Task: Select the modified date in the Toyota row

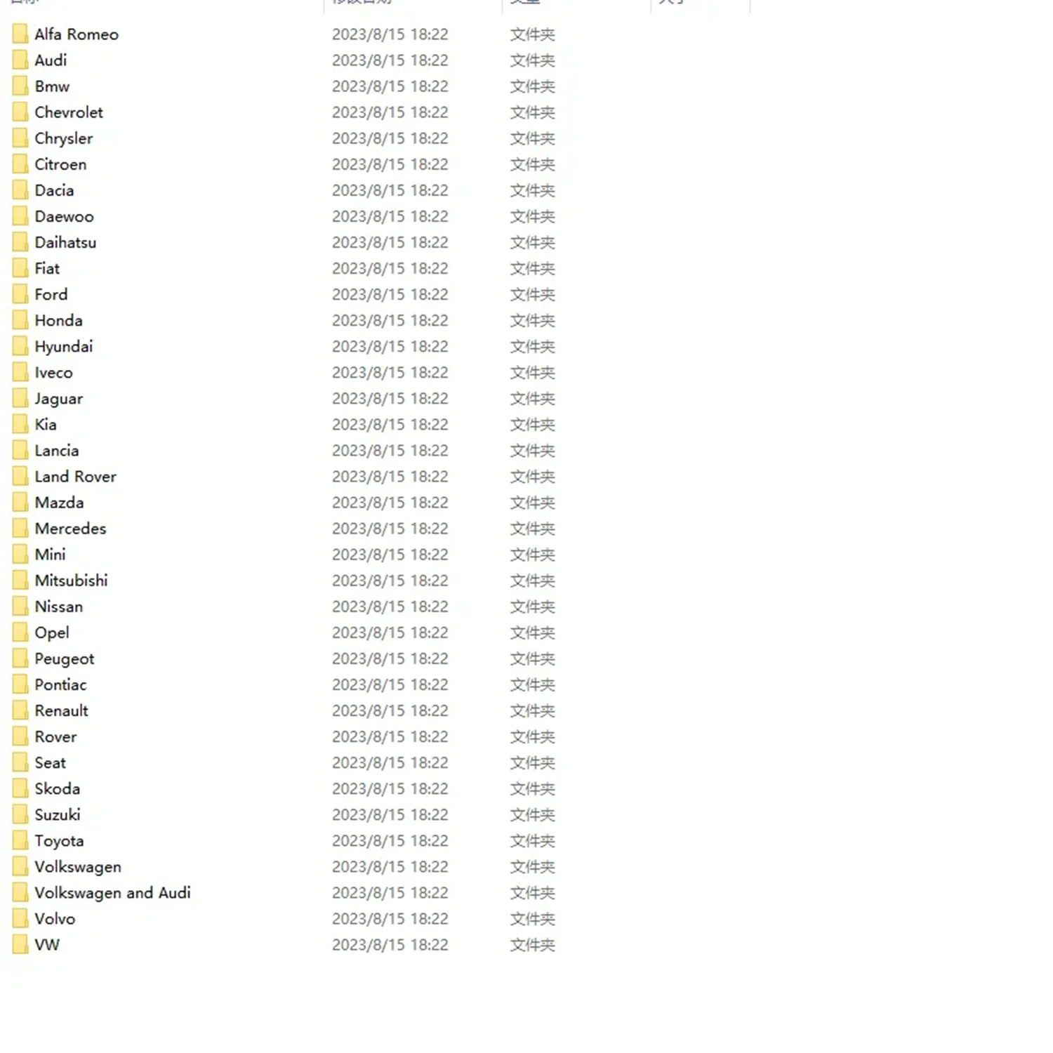Action: [390, 840]
